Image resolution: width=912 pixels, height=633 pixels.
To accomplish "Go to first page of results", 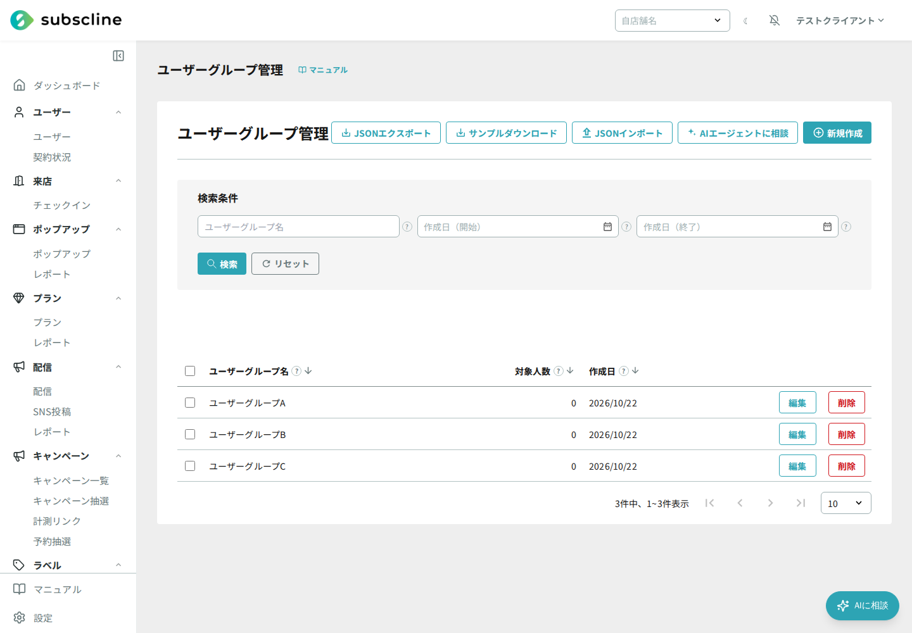I will pyautogui.click(x=709, y=503).
